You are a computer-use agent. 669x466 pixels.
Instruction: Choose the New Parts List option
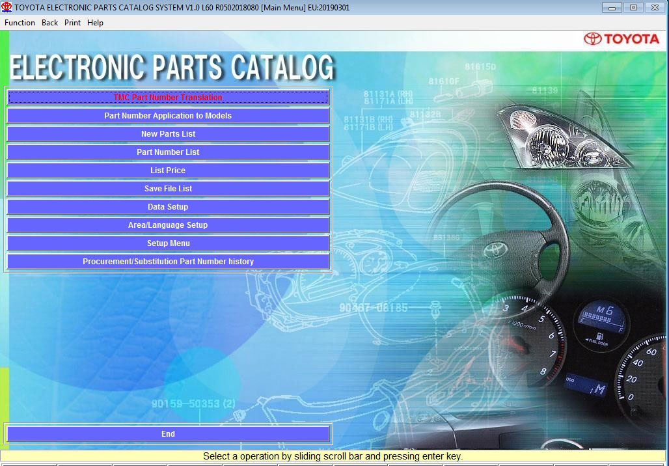168,134
